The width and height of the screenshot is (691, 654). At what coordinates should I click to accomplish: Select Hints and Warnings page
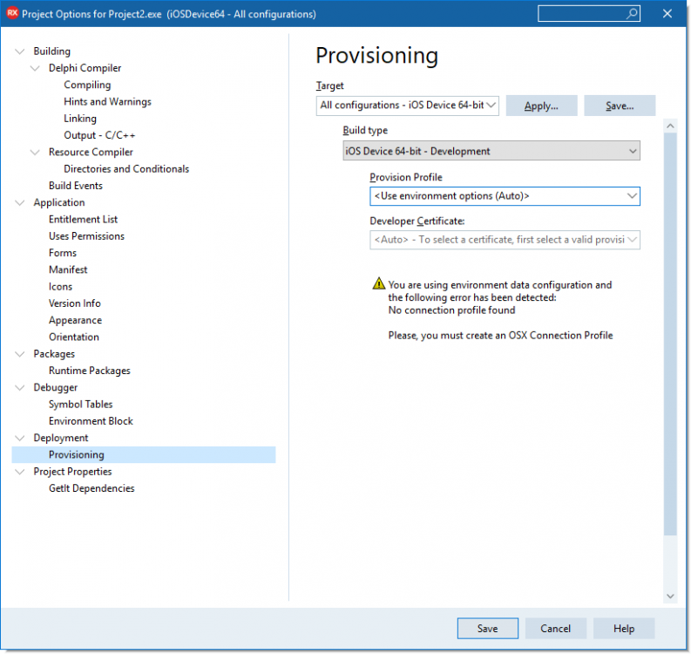[x=107, y=101]
